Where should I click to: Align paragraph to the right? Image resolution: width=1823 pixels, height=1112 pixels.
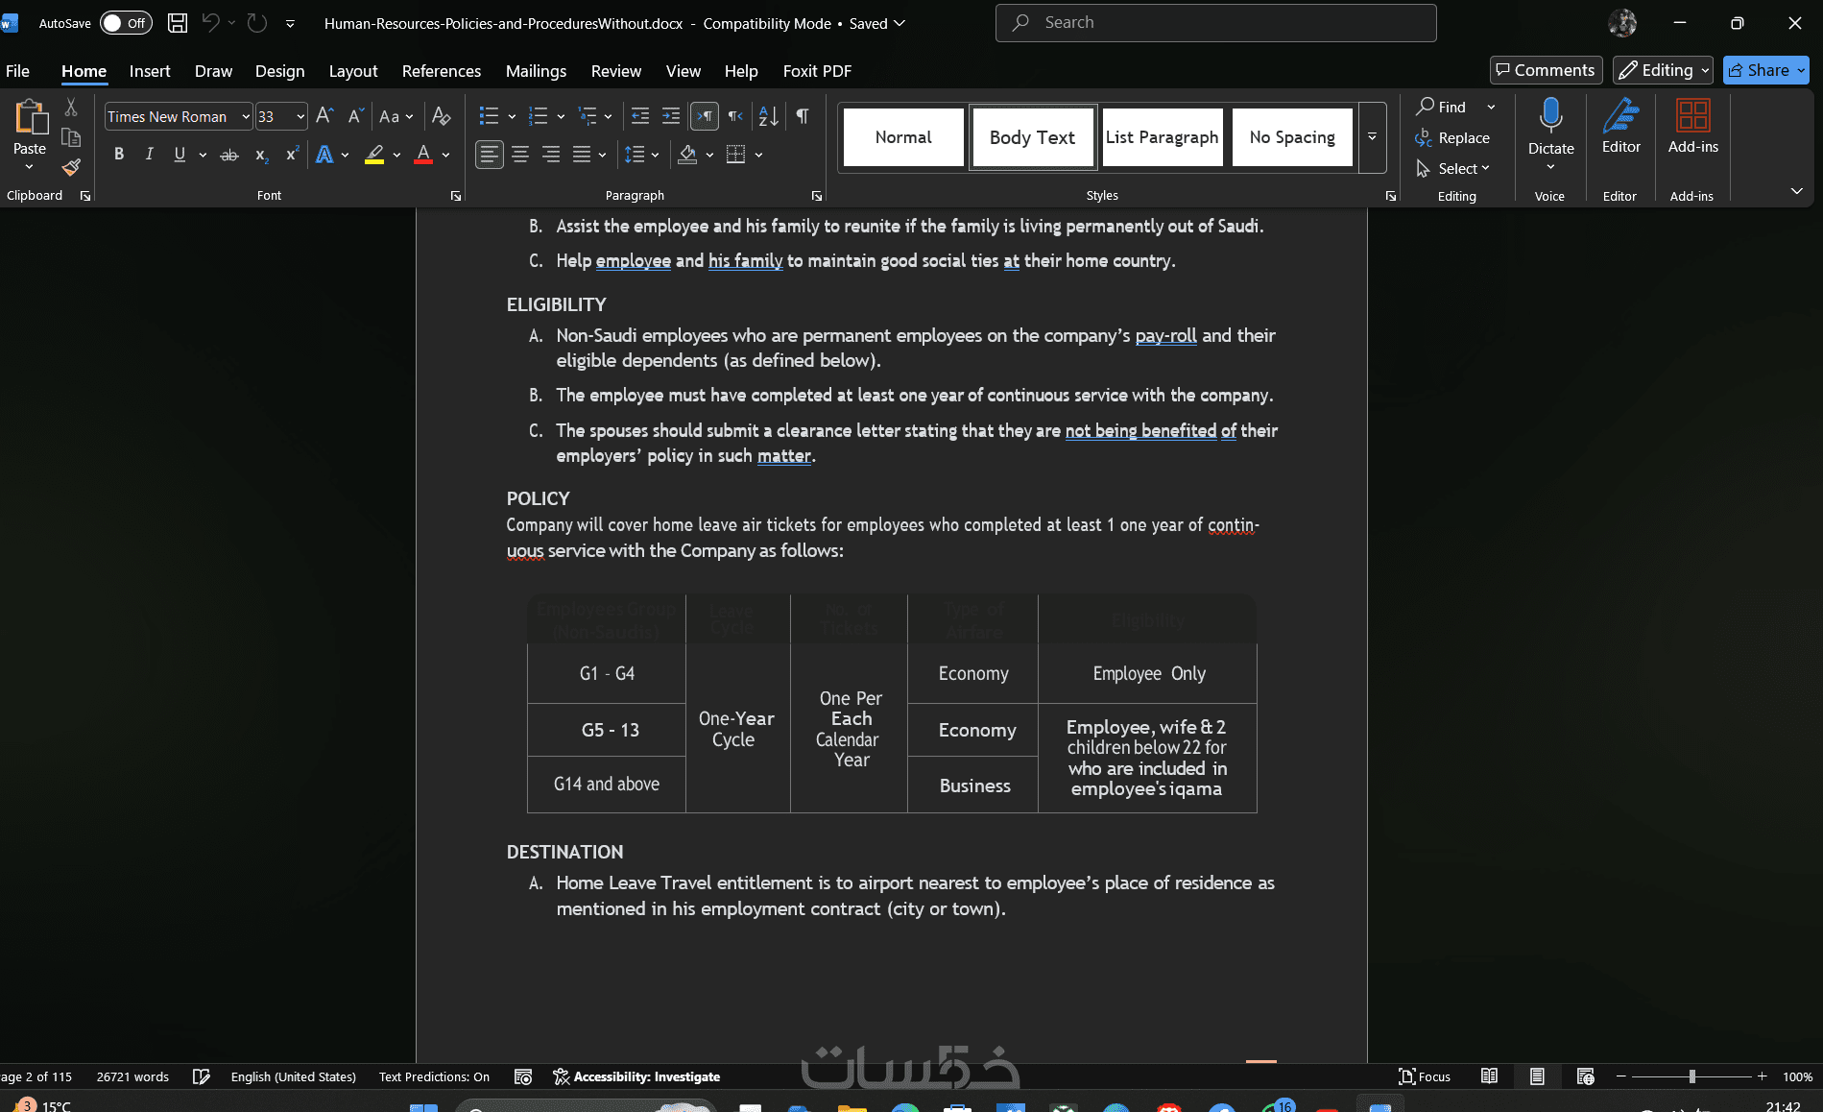coord(551,155)
